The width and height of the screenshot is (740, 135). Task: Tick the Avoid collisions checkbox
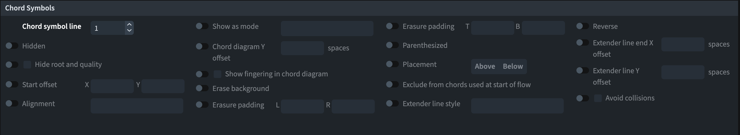click(598, 98)
